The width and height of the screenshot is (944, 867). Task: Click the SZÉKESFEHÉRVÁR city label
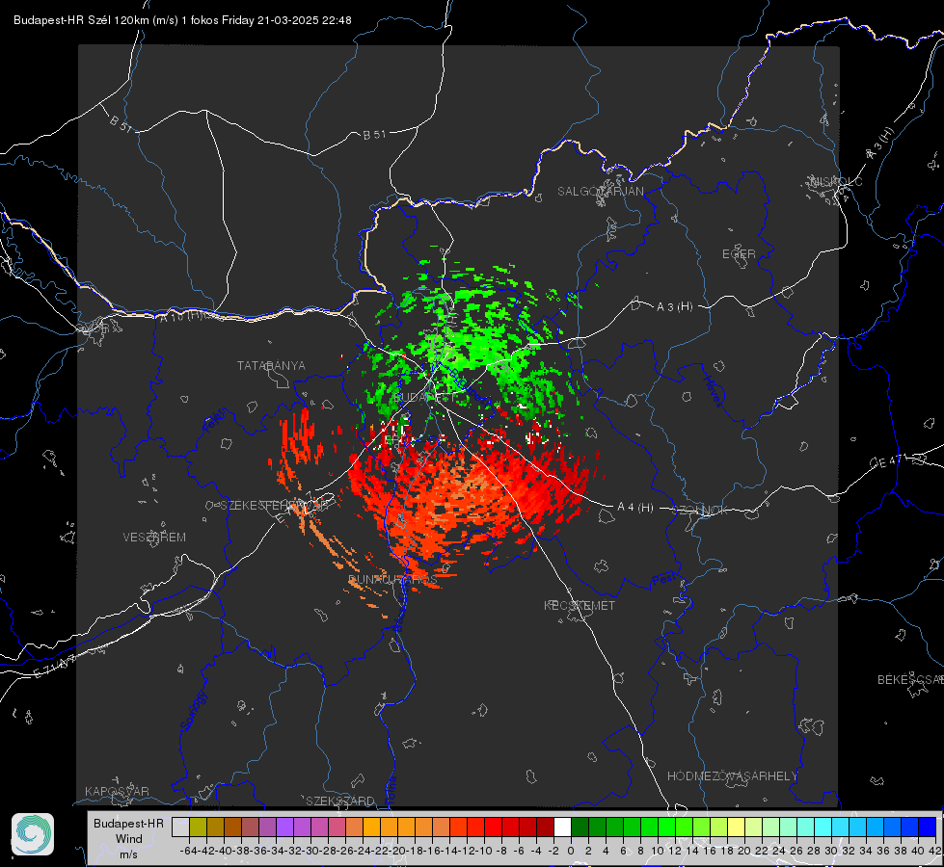click(274, 506)
